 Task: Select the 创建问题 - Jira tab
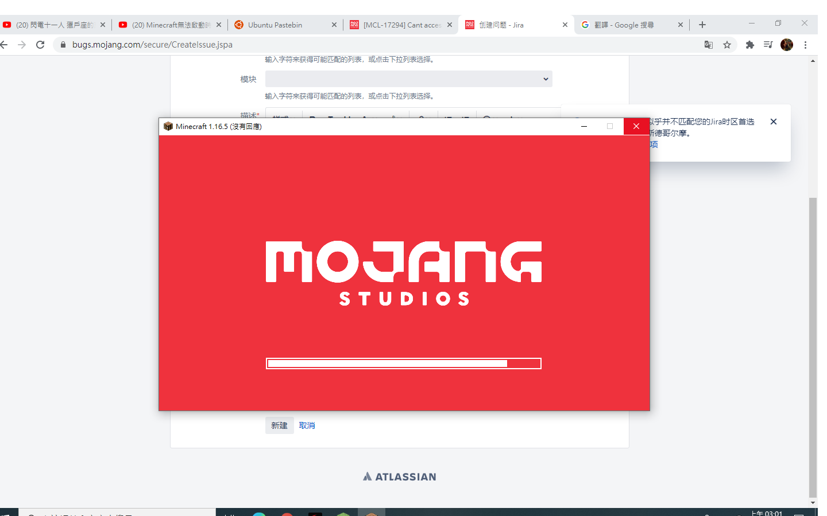[x=516, y=25]
